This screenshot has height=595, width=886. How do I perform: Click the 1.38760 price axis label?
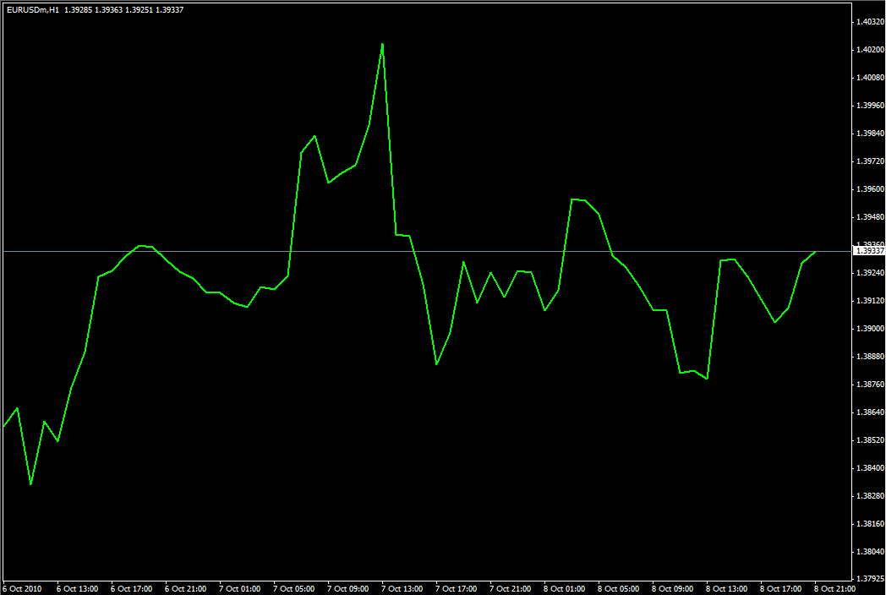[x=870, y=385]
